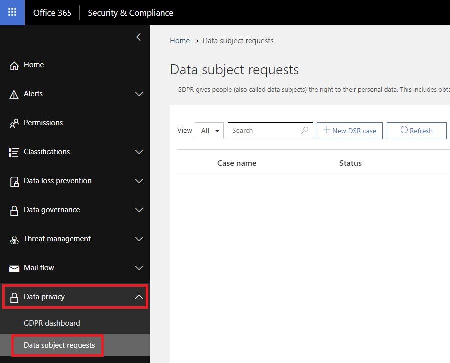Click the Threat management biohazard icon
The height and width of the screenshot is (363, 450).
14,240
